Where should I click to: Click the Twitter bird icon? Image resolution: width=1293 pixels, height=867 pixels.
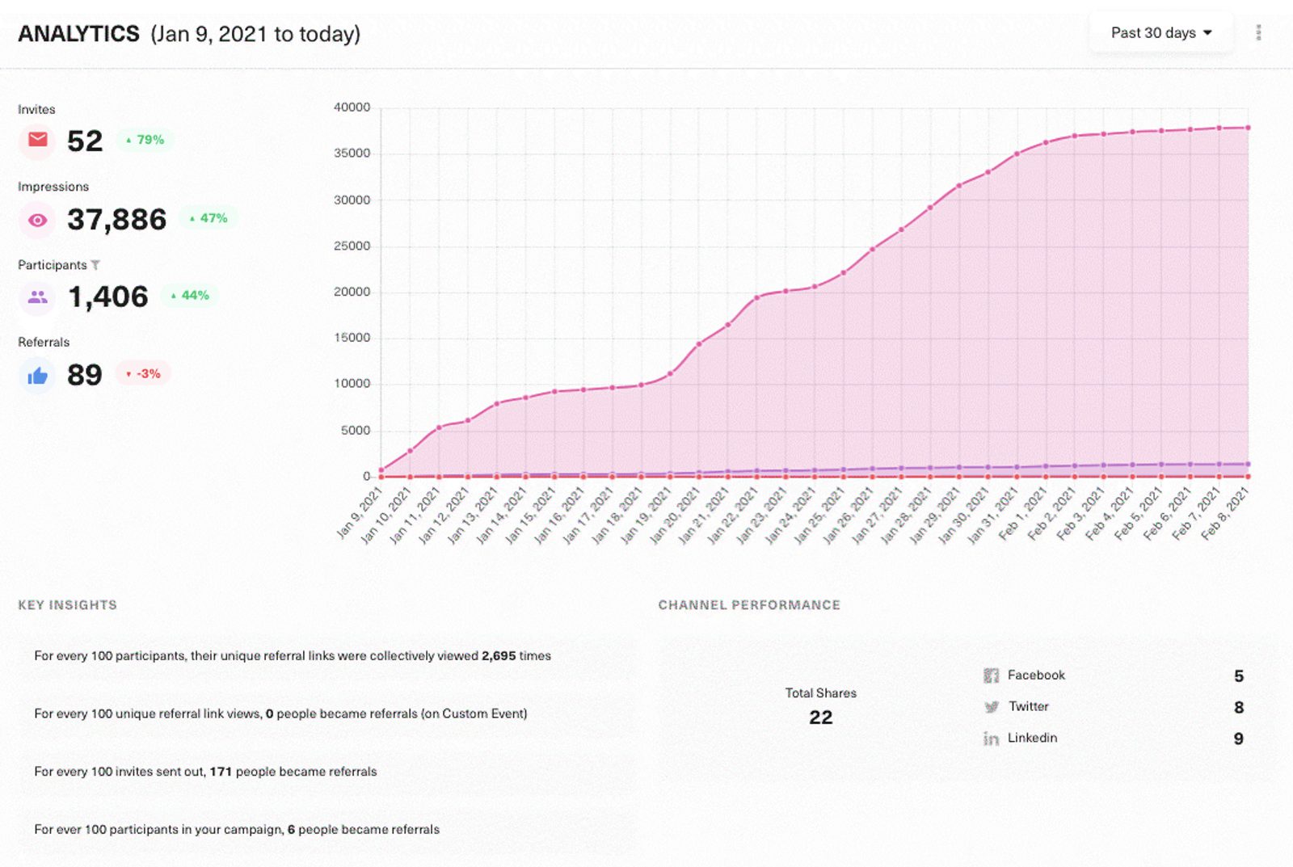(992, 707)
